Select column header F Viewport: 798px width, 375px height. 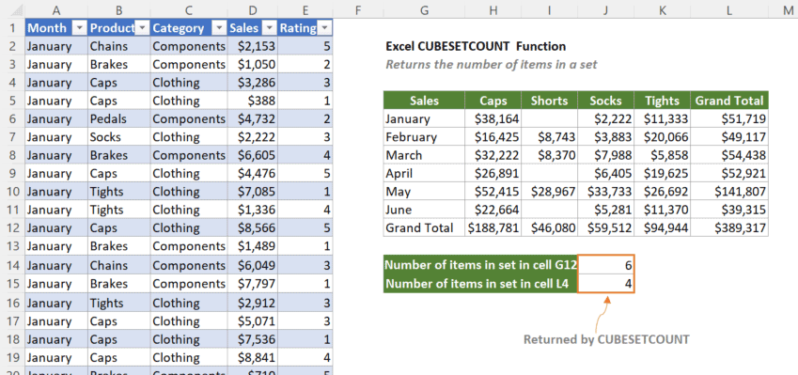pos(358,9)
